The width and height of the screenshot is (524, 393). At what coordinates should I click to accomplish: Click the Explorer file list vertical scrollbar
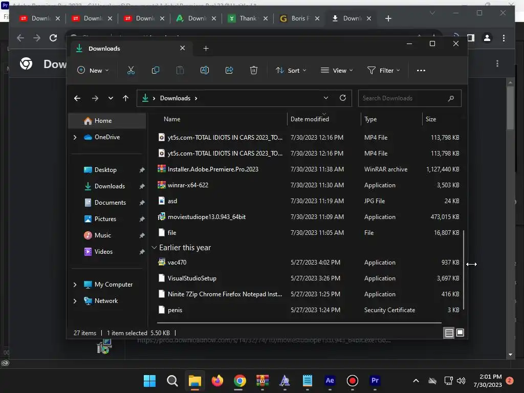pos(464,270)
